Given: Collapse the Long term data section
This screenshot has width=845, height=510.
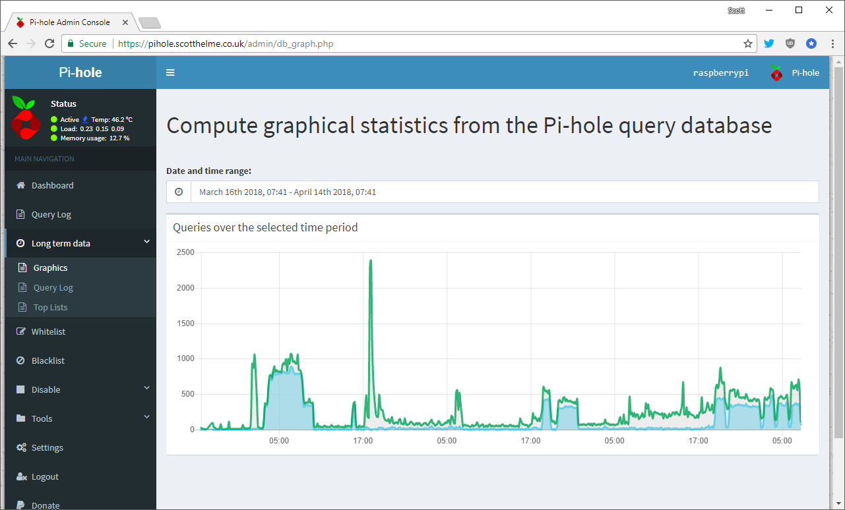Looking at the screenshot, I should click(x=79, y=243).
